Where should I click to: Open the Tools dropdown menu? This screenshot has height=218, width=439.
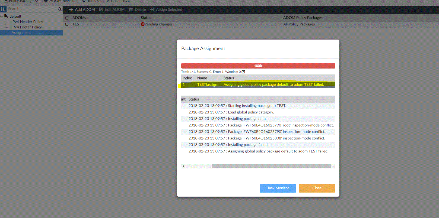pyautogui.click(x=91, y=1)
